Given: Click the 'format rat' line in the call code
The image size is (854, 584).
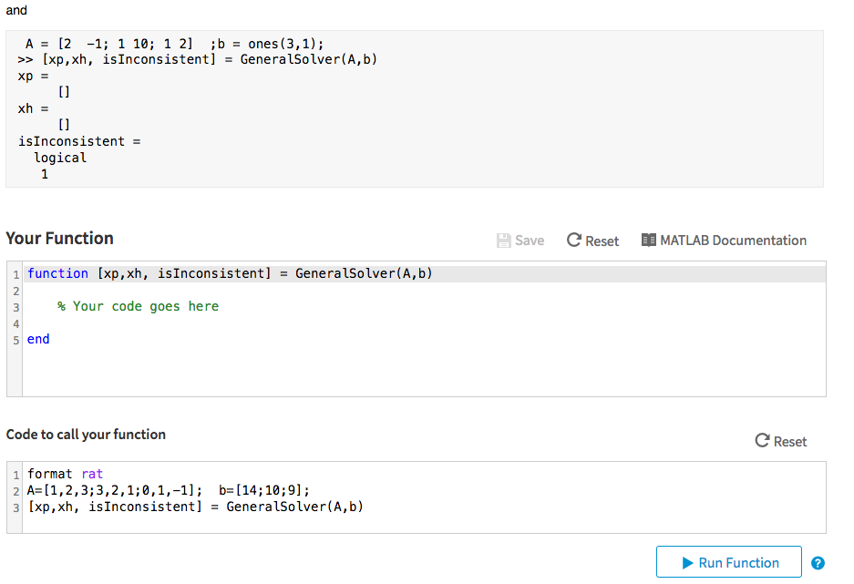Looking at the screenshot, I should [66, 474].
